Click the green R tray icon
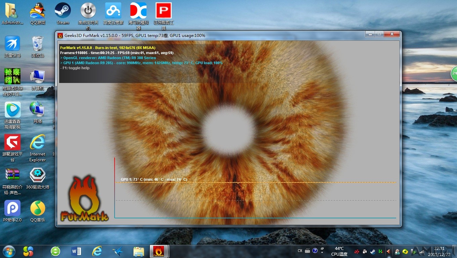 tap(380, 251)
